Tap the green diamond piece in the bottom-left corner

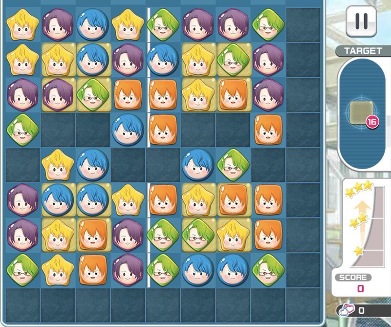coord(22,270)
